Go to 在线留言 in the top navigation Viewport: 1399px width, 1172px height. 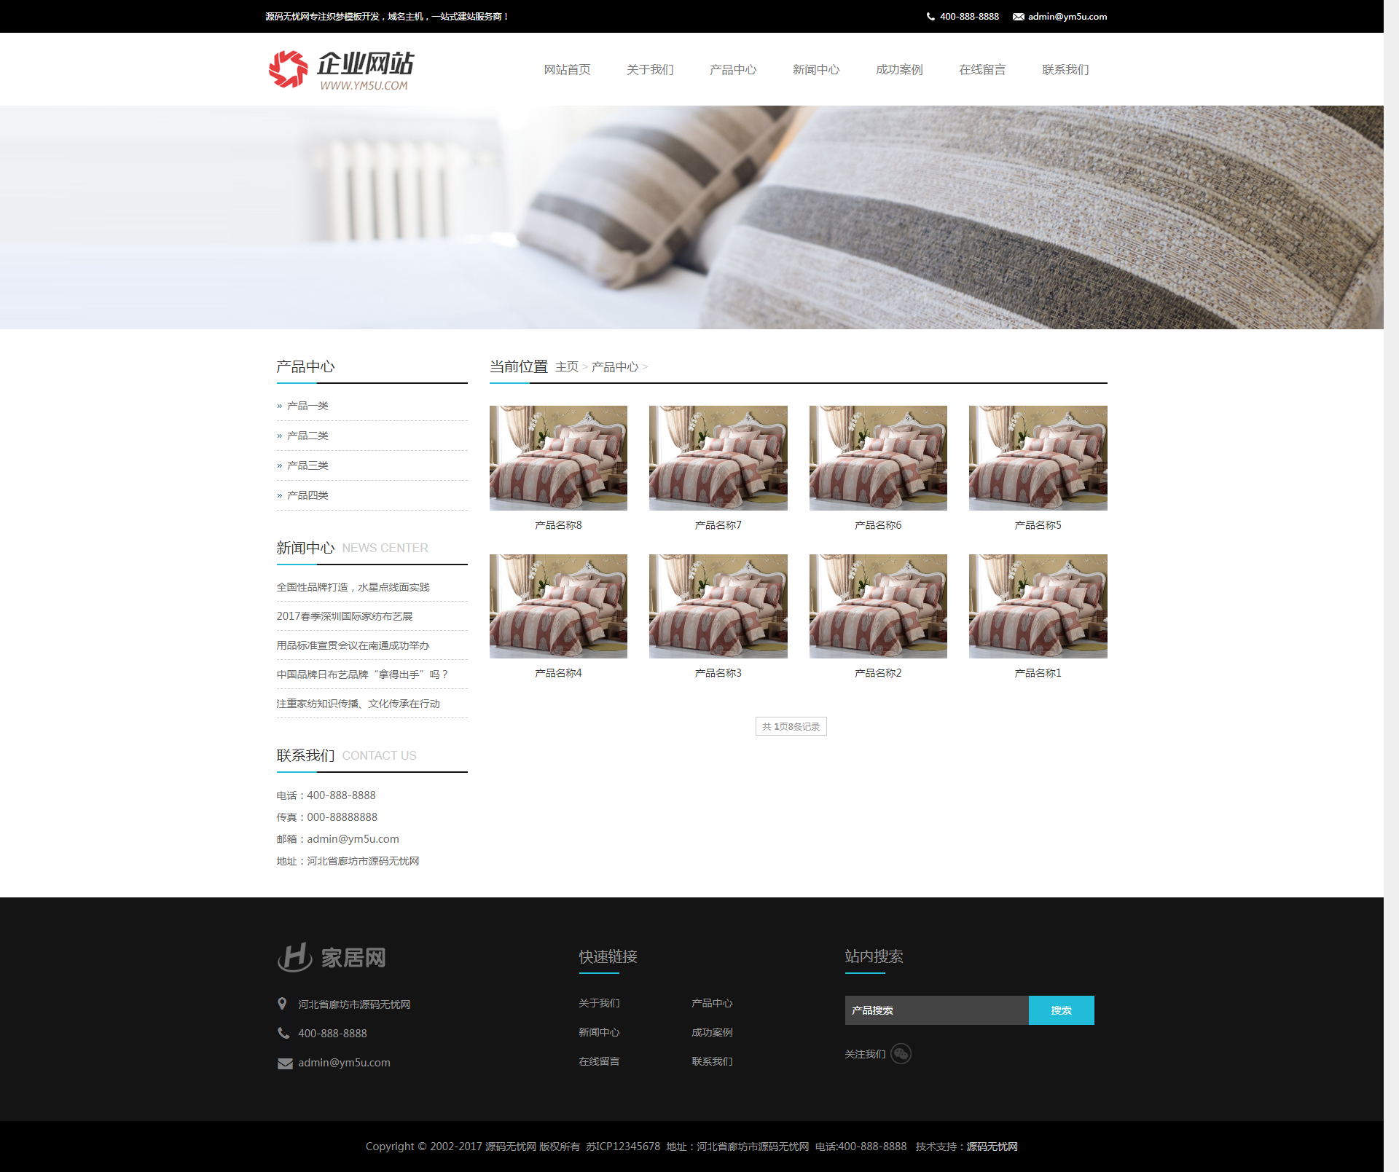[x=981, y=69]
